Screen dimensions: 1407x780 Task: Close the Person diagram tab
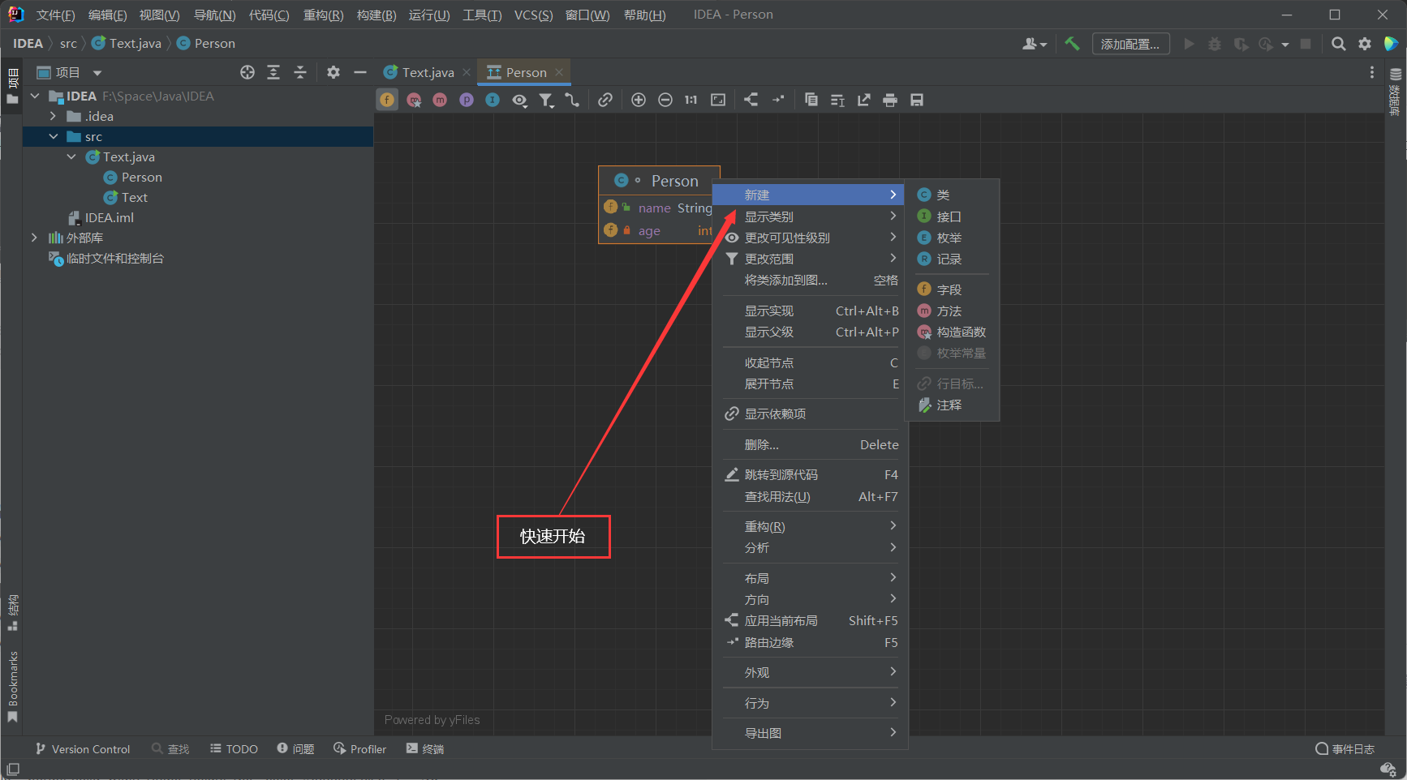pos(559,72)
